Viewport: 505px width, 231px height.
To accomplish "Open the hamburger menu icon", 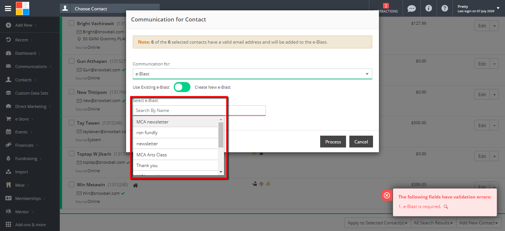I will tap(8, 9).
